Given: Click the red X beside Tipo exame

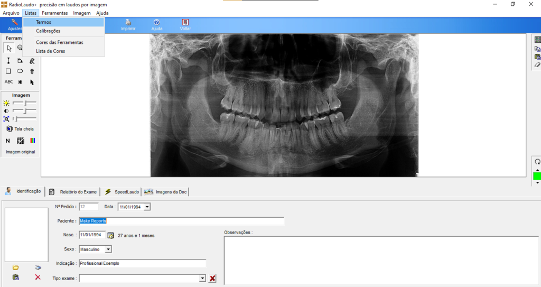Looking at the screenshot, I should [212, 279].
